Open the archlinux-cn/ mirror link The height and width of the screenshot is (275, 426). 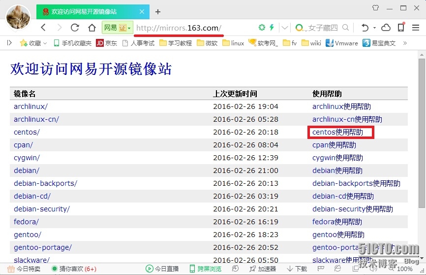[x=36, y=119]
